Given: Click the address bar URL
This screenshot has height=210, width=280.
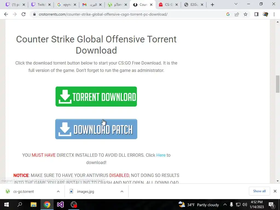Looking at the screenshot, I should click(103, 14).
